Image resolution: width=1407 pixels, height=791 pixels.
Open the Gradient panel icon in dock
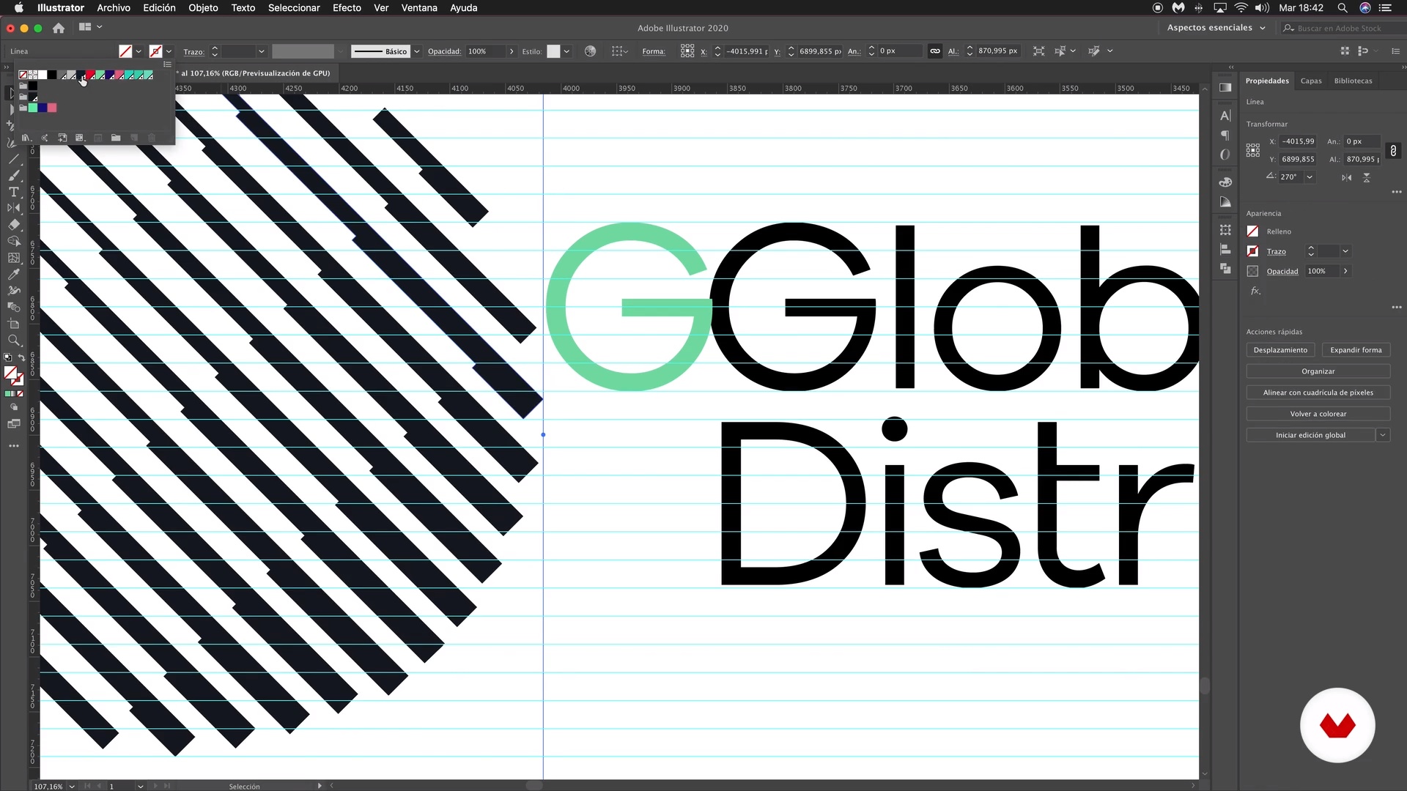click(x=1225, y=87)
